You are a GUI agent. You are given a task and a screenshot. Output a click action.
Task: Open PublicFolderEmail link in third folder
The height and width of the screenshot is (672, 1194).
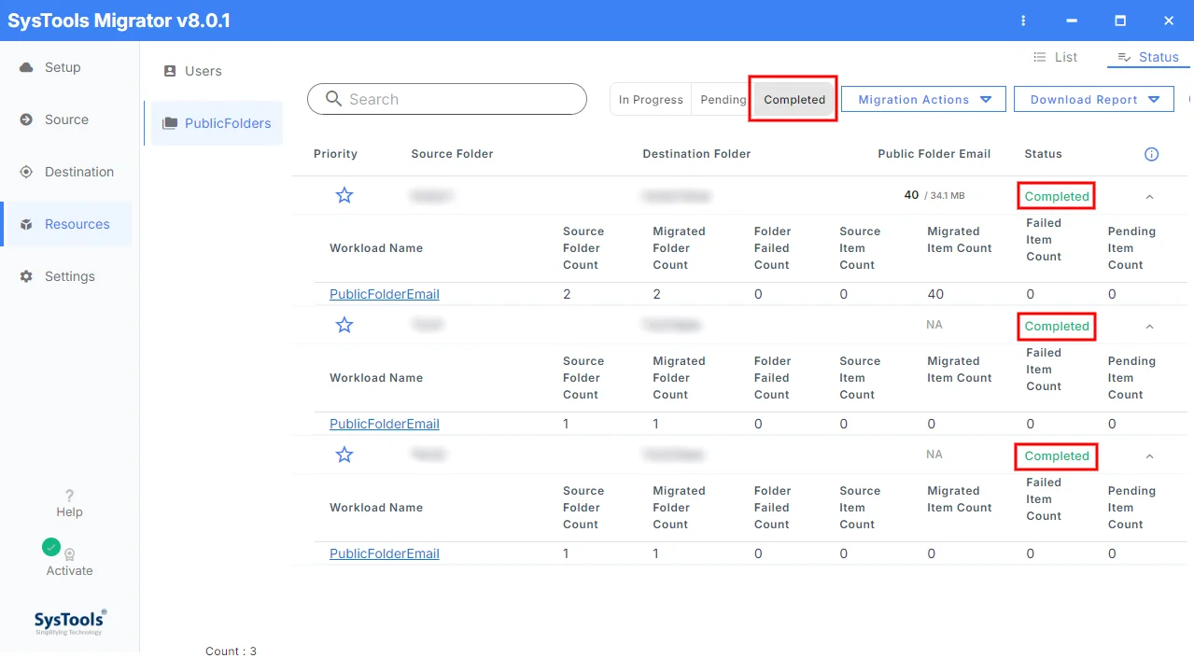click(385, 553)
